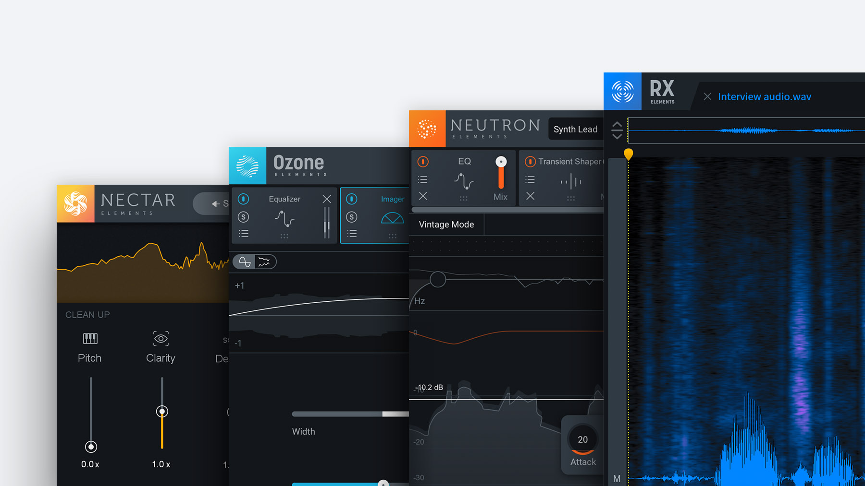Open the Neutron EQ module preset list

point(423,179)
